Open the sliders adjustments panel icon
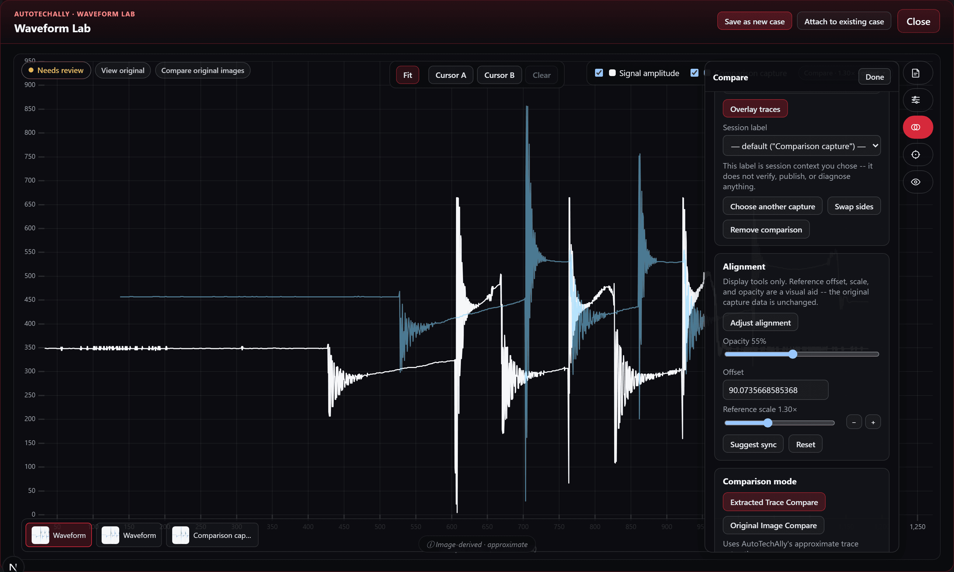The width and height of the screenshot is (954, 572). (917, 100)
